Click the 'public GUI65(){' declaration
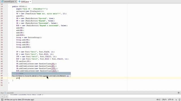Screen dimensions: 181x101 (x=20, y=6)
